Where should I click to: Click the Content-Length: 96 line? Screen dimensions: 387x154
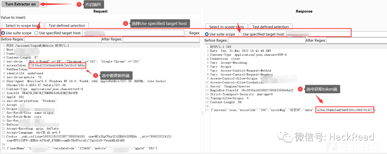(x=226, y=102)
